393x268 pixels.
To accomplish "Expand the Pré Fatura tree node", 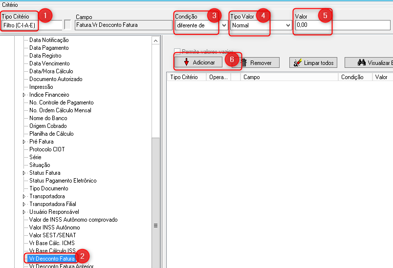I will pyautogui.click(x=24, y=142).
